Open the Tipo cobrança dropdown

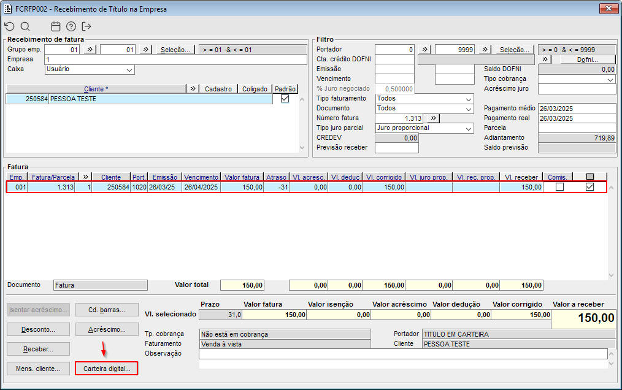610,79
